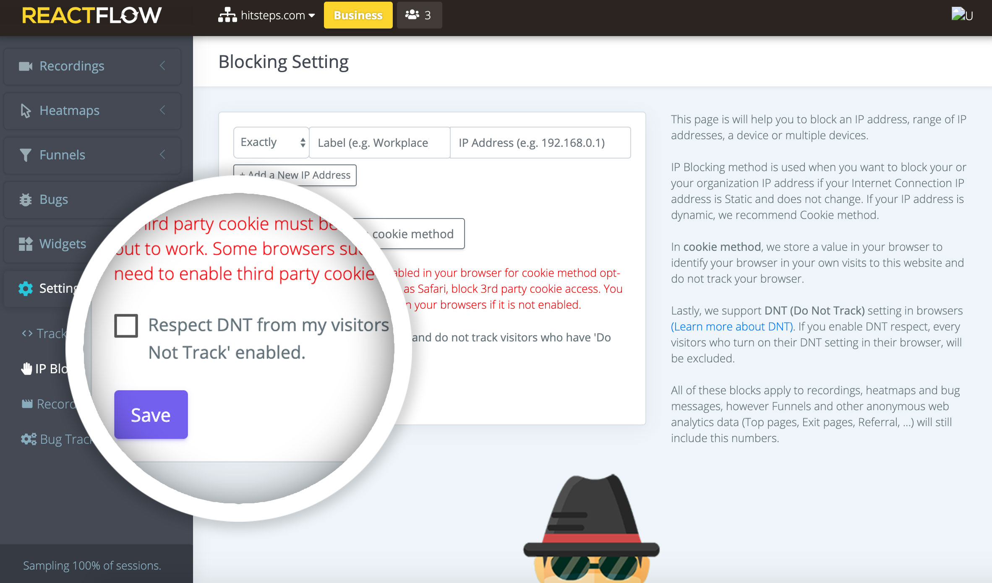Expand the Heatmaps chevron
The height and width of the screenshot is (583, 992).
point(162,110)
